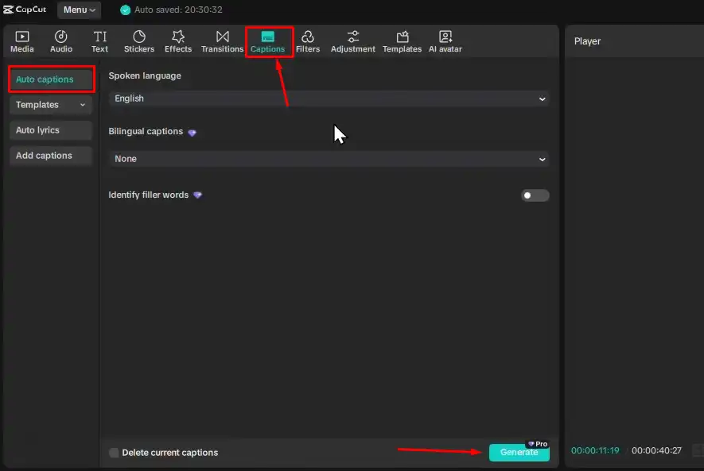The height and width of the screenshot is (471, 704).
Task: Click the Generate button
Action: click(519, 452)
